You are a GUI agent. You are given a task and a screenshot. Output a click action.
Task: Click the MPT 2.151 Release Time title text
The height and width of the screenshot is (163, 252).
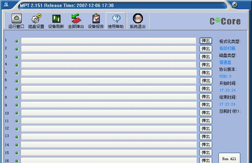(x=67, y=5)
